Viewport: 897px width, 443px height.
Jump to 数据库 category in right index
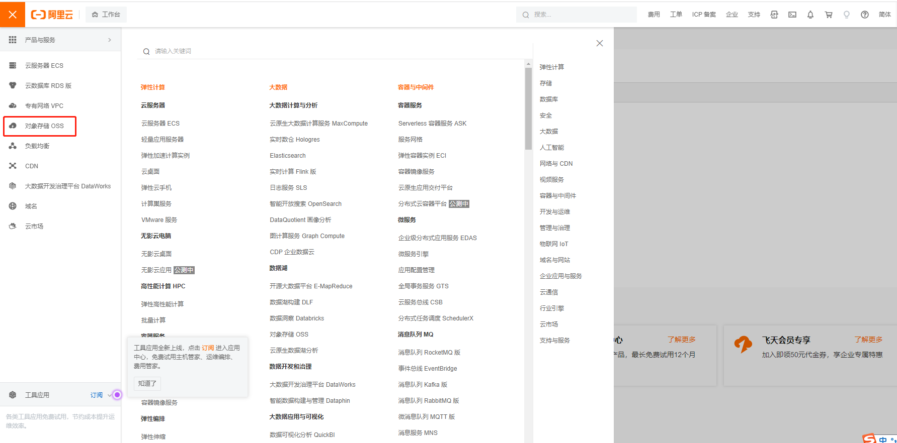[x=549, y=99]
